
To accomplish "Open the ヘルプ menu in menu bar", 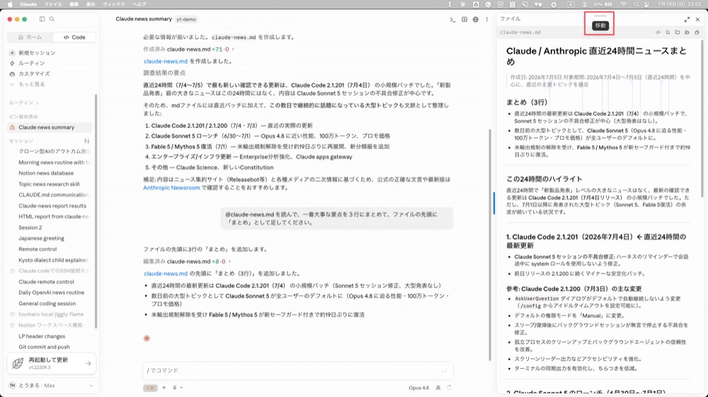I will click(x=139, y=4).
